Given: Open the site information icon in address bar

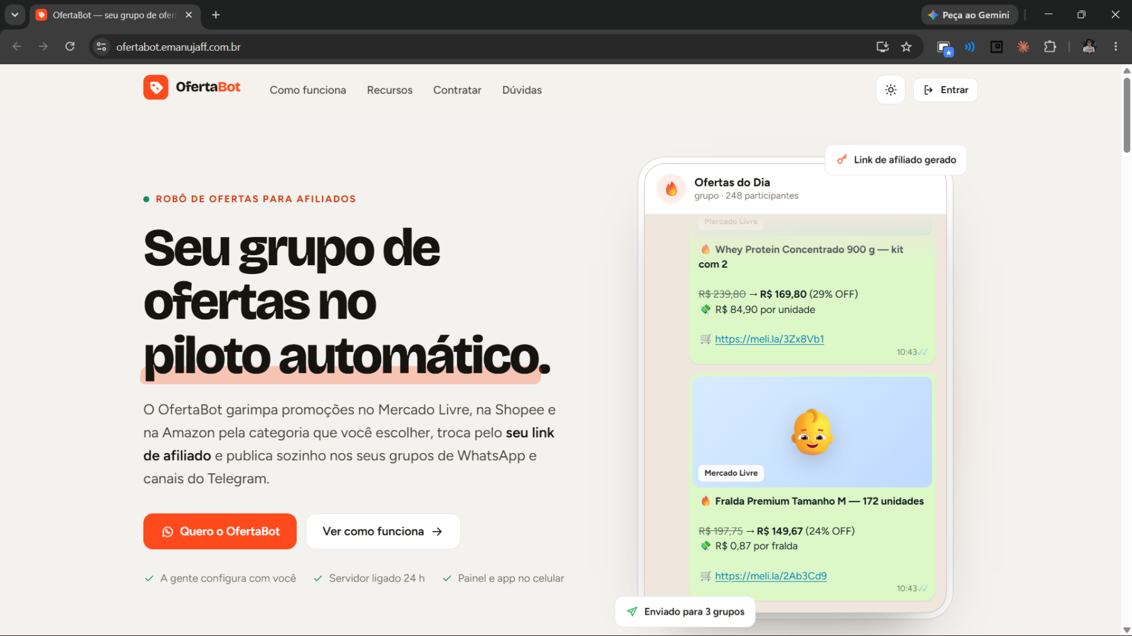Looking at the screenshot, I should click(x=101, y=47).
